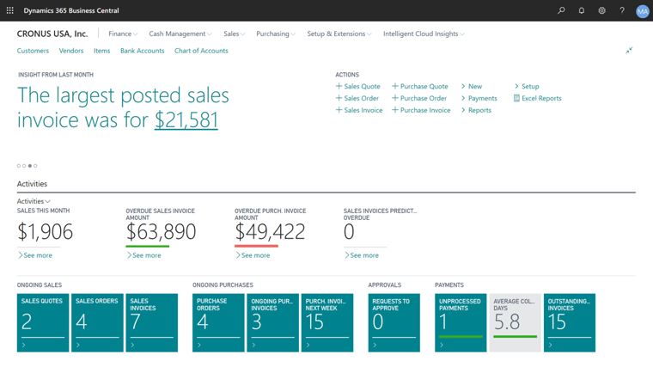Click the collapse page arrows icon
The height and width of the screenshot is (367, 653).
pyautogui.click(x=629, y=51)
